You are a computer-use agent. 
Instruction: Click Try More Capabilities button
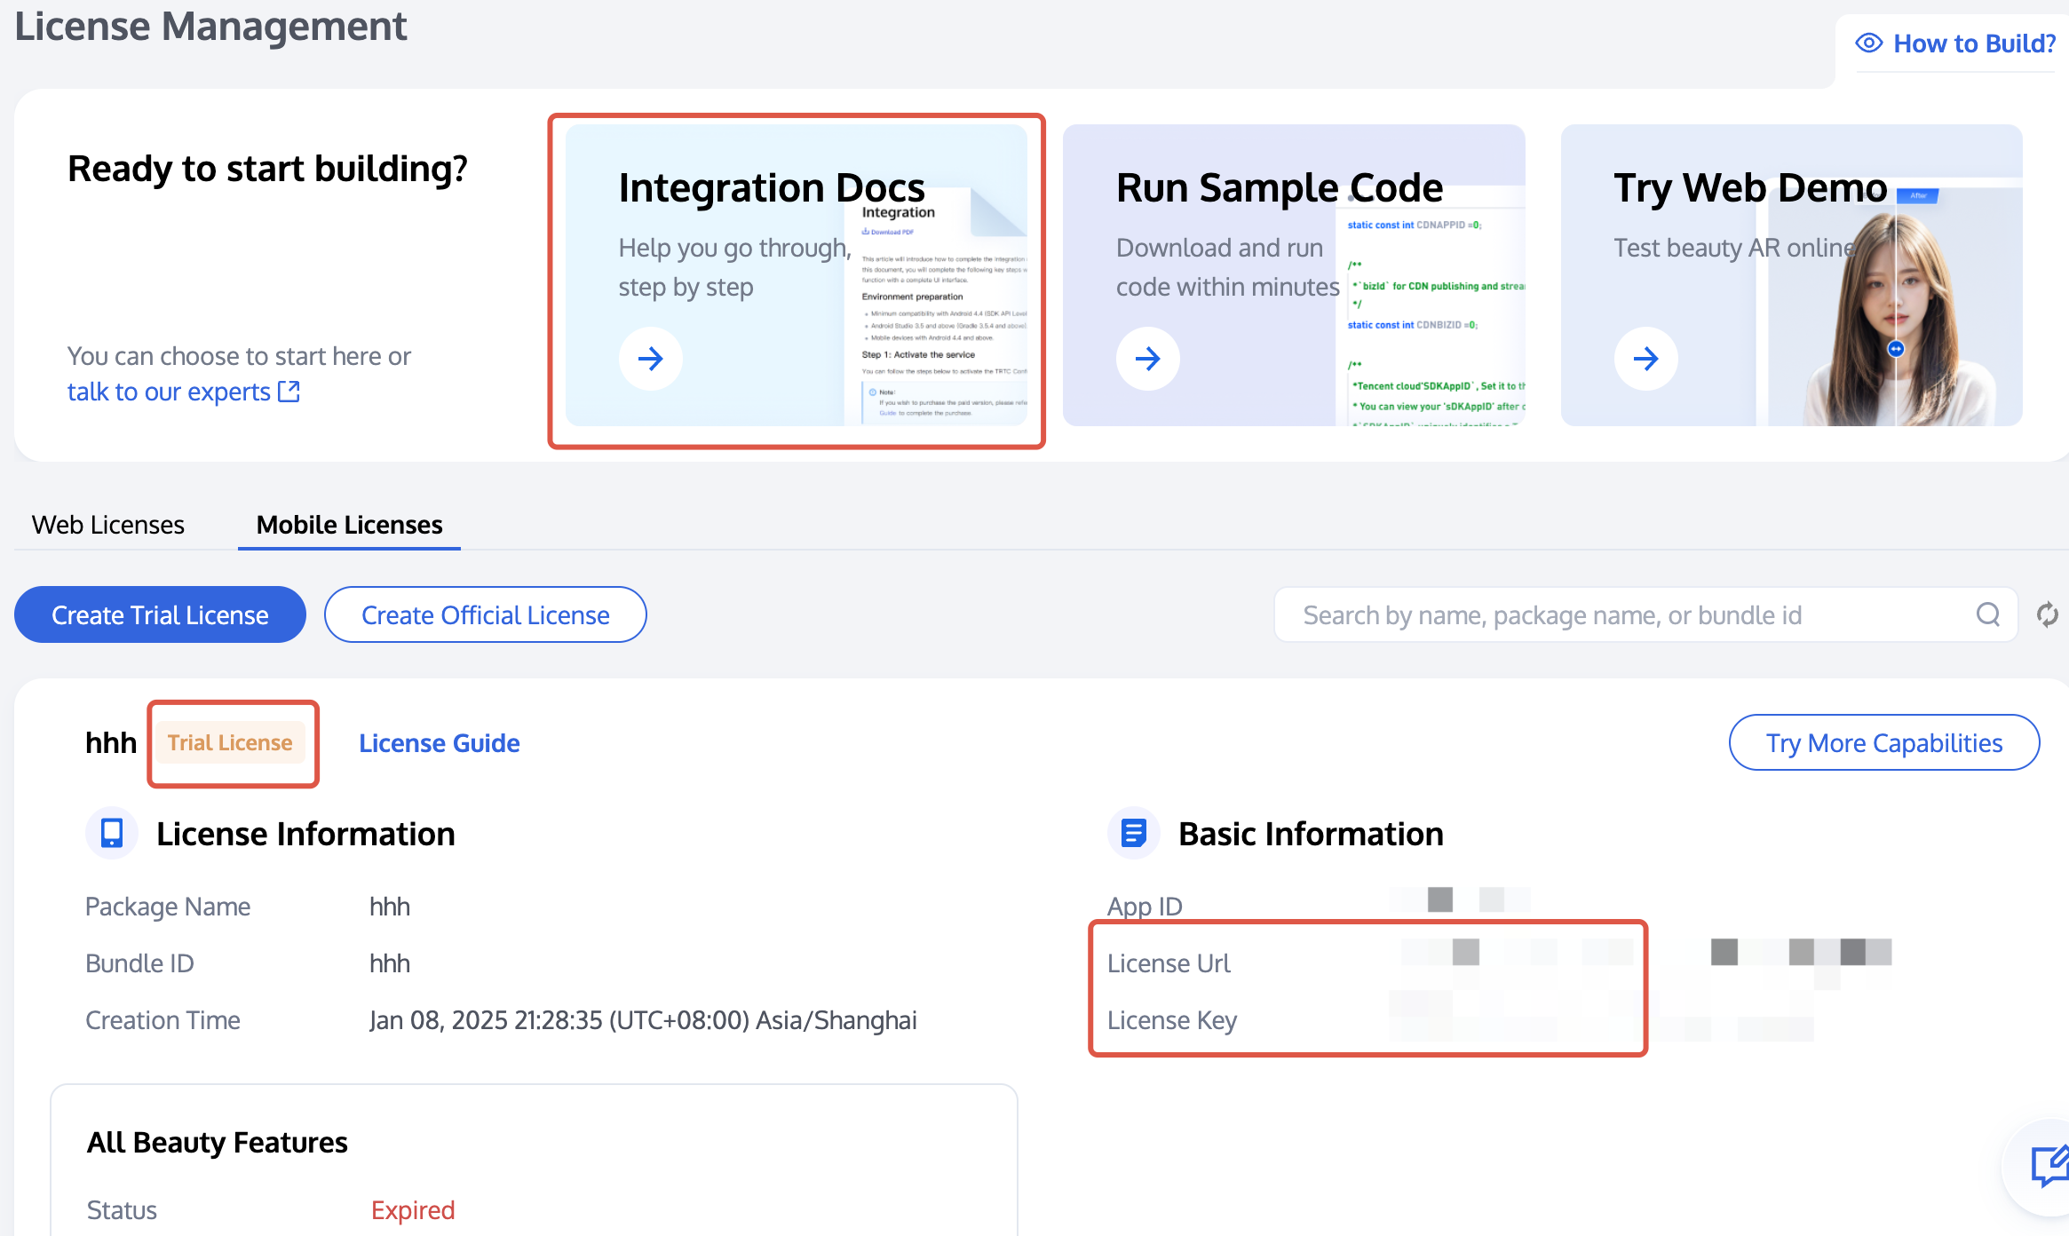point(1883,742)
